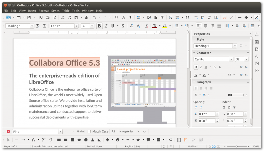
Task: Open the sidebar font size dropdown
Action: [x=246, y=59]
